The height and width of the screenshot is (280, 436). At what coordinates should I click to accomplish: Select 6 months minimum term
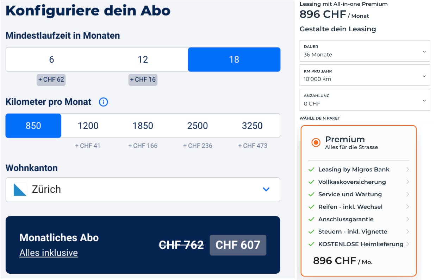51,59
